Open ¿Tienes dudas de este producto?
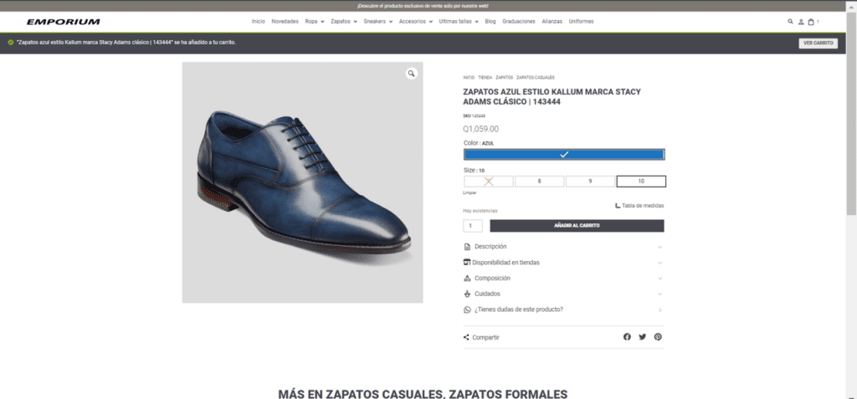This screenshot has width=857, height=399. pos(563,309)
